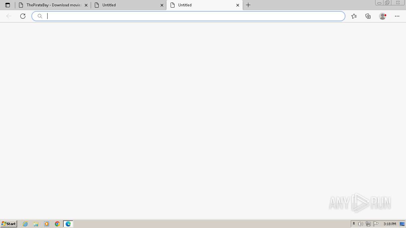Image resolution: width=406 pixels, height=228 pixels.
Task: Switch to ThePirateBay tab
Action: [x=53, y=5]
